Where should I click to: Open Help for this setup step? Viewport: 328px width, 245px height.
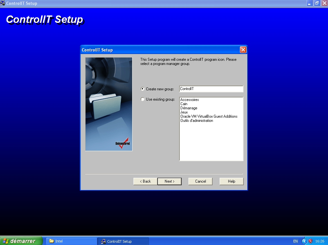point(232,181)
